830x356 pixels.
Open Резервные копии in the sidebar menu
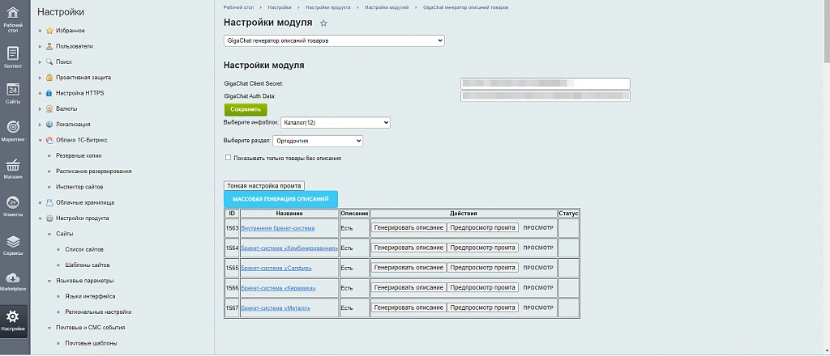pos(79,156)
